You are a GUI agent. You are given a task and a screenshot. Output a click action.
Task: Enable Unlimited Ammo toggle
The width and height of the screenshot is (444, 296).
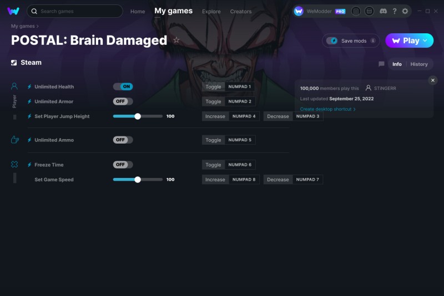[x=123, y=140]
